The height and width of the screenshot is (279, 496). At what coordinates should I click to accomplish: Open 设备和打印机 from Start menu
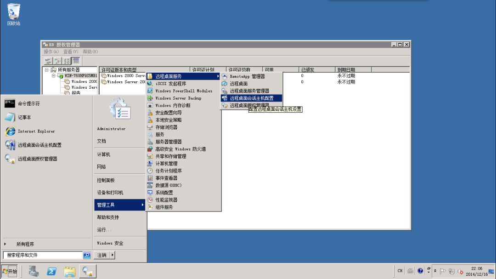119,193
